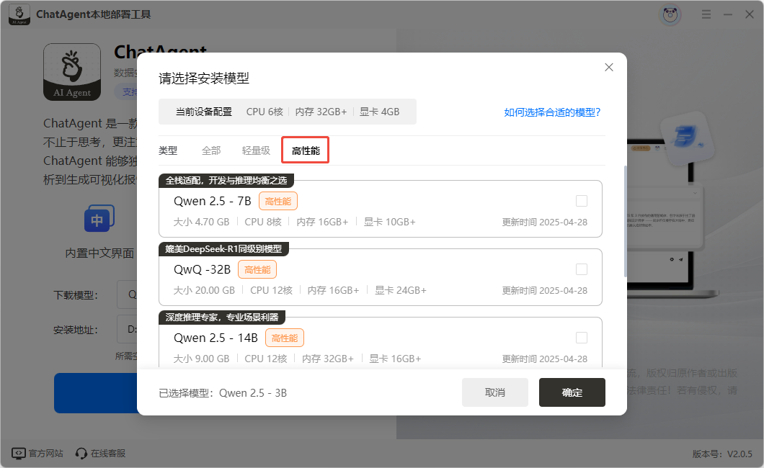Click the model list vertical scrollbar

[x=625, y=221]
